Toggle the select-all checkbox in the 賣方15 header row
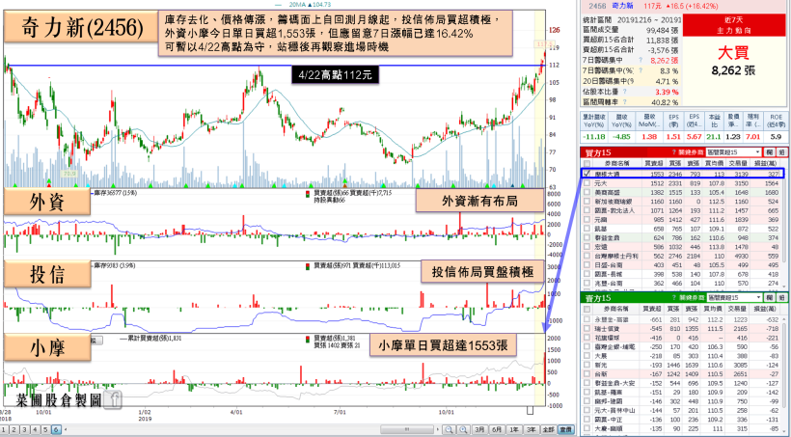This screenshot has width=791, height=437. [x=586, y=309]
